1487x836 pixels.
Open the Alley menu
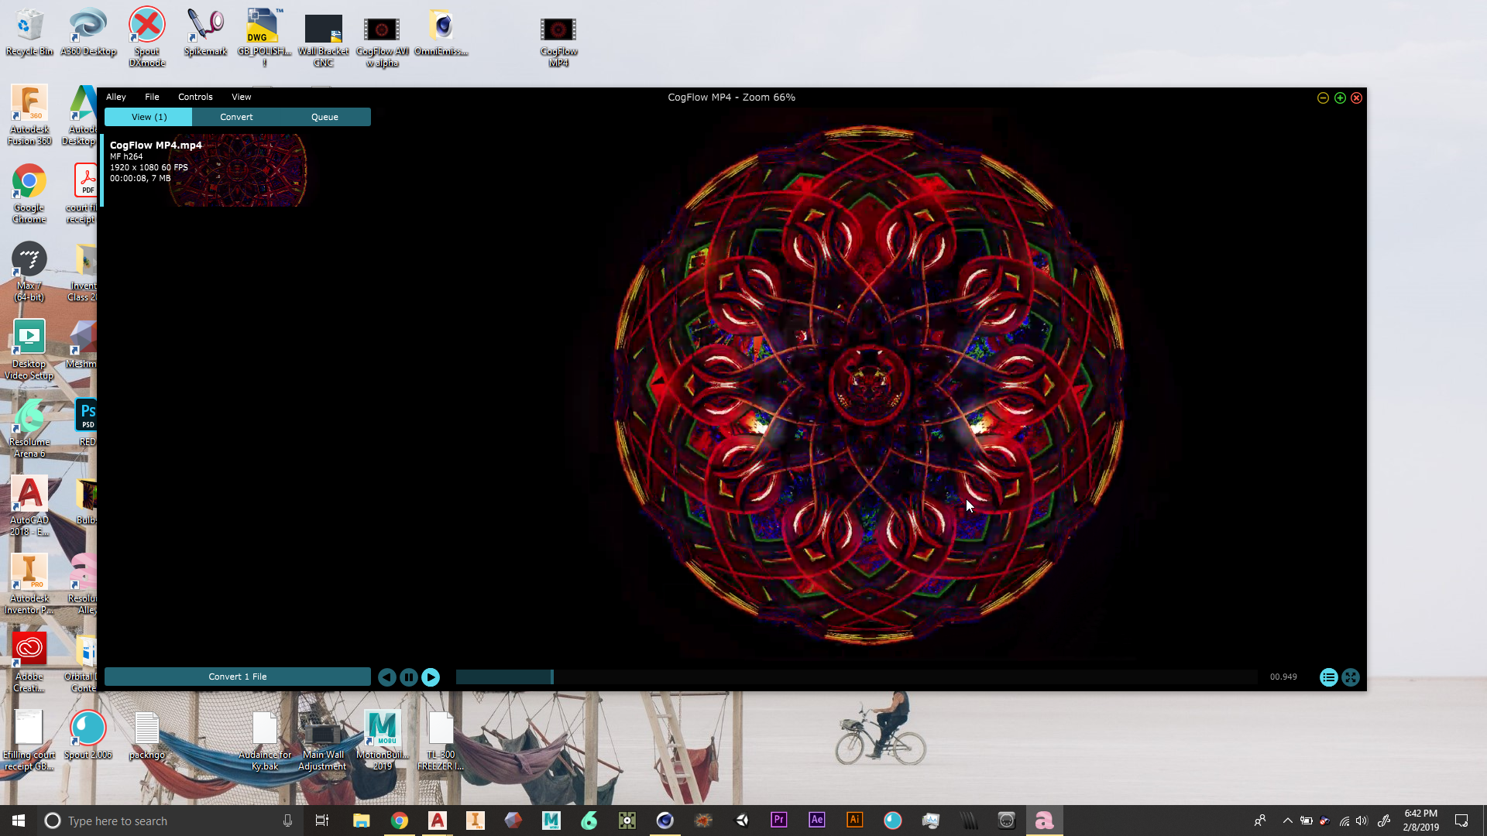tap(115, 97)
